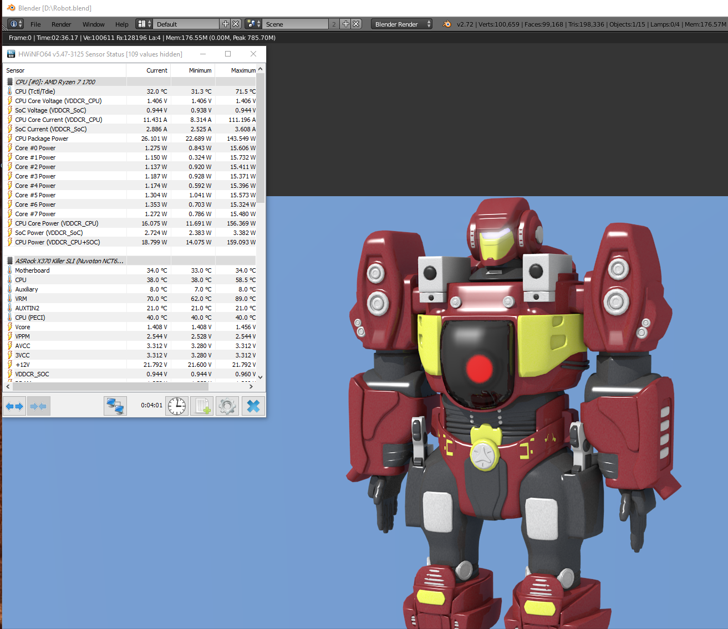The image size is (728, 629).
Task: Open HWiNFO sensor settings gear
Action: (x=227, y=406)
